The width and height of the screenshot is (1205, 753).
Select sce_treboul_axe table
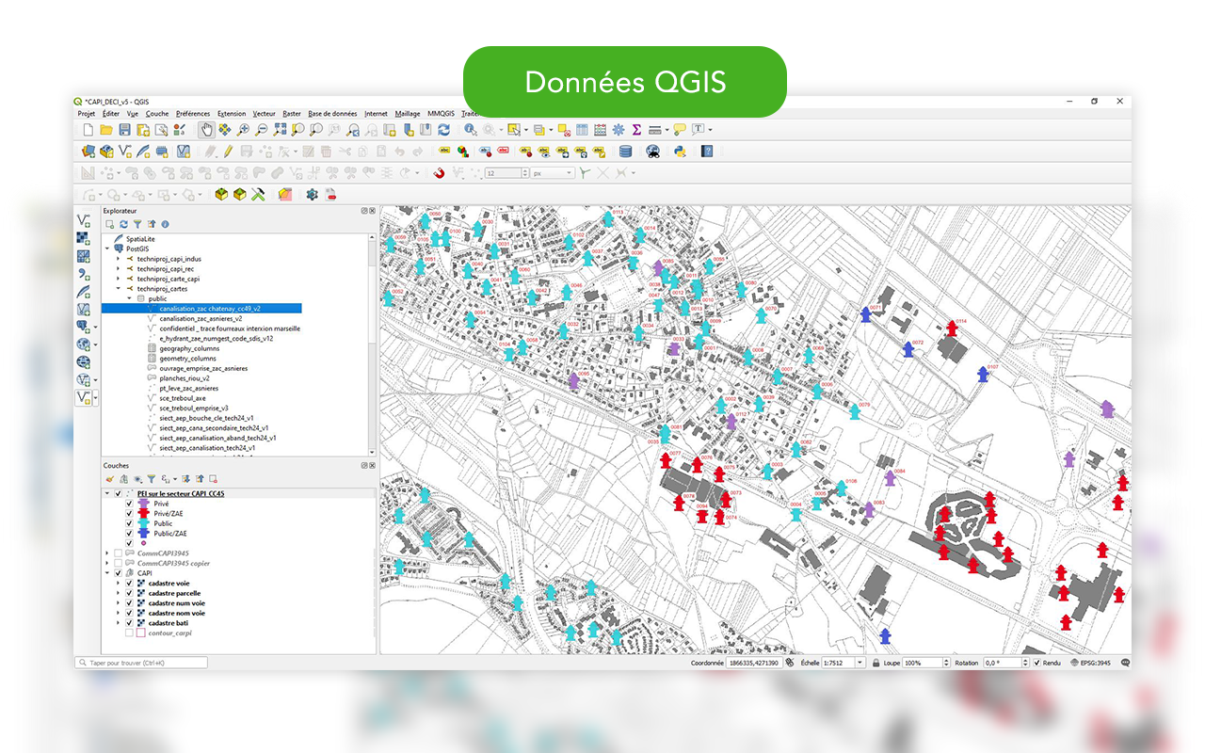click(183, 398)
